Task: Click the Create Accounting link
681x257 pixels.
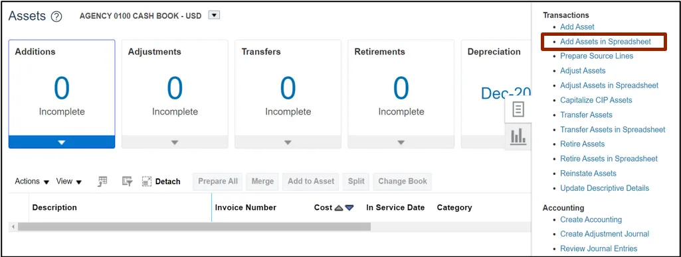Action: coord(591,219)
